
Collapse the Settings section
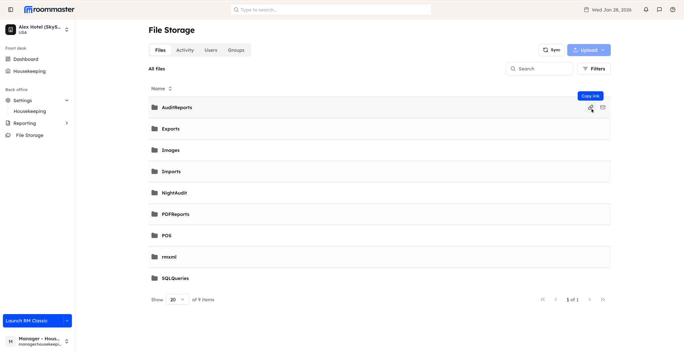(x=67, y=100)
